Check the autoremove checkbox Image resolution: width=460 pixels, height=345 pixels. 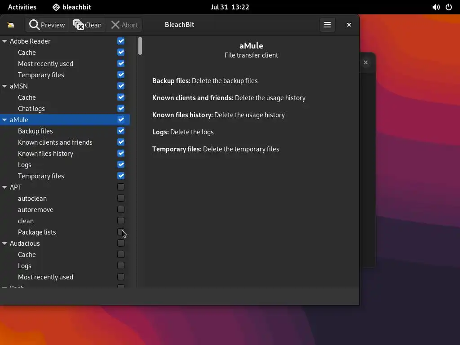tap(121, 209)
